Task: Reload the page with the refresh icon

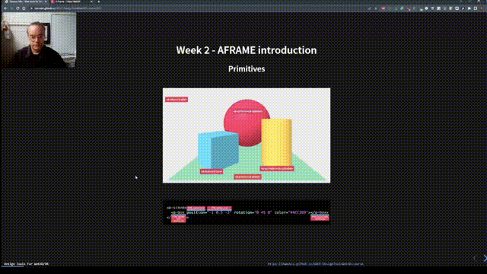Action: 18,8
